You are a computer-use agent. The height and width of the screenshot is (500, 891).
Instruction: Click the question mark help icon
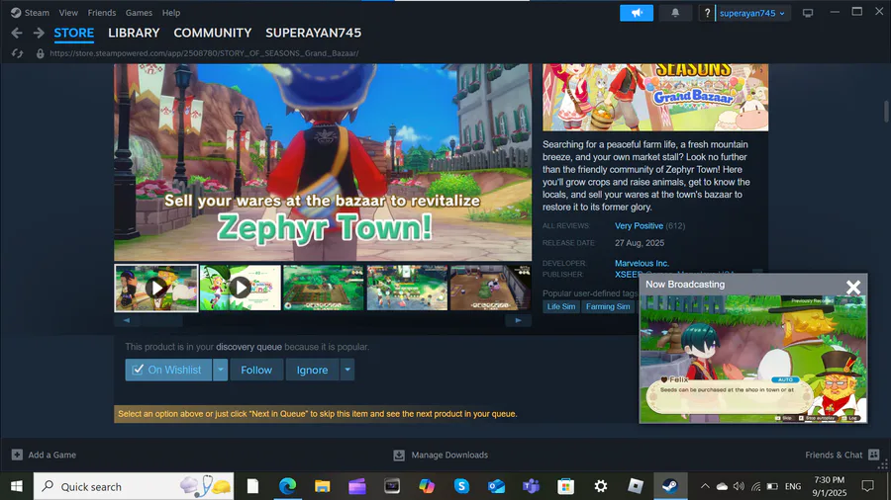pyautogui.click(x=707, y=13)
